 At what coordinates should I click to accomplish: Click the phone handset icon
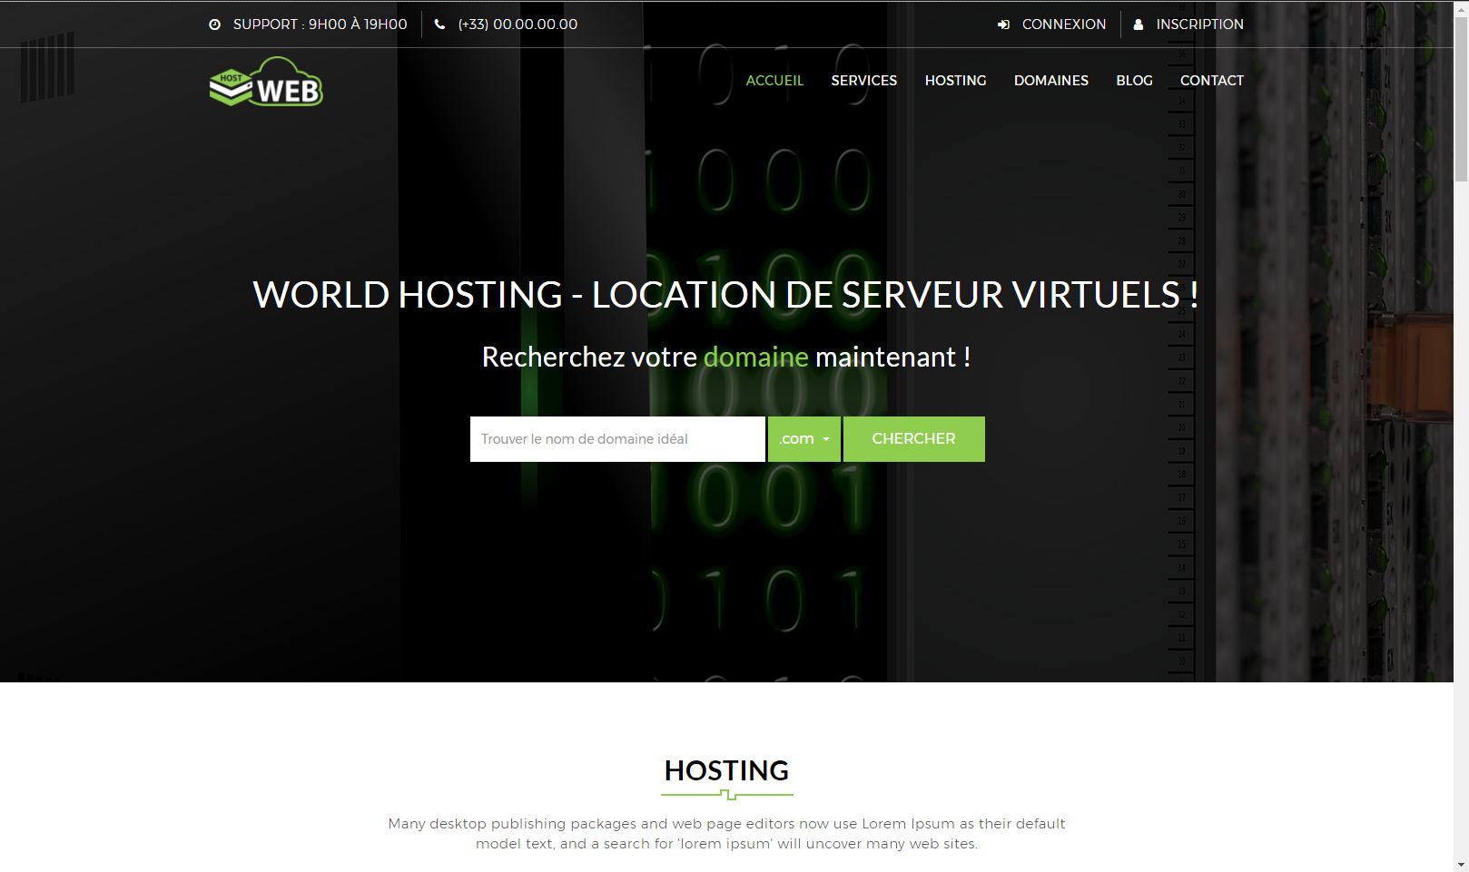439,24
